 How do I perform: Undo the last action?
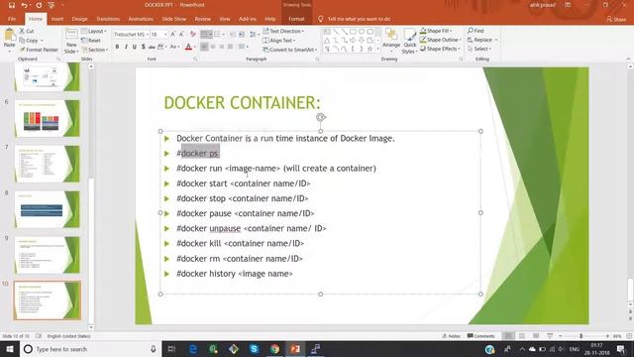(24, 5)
